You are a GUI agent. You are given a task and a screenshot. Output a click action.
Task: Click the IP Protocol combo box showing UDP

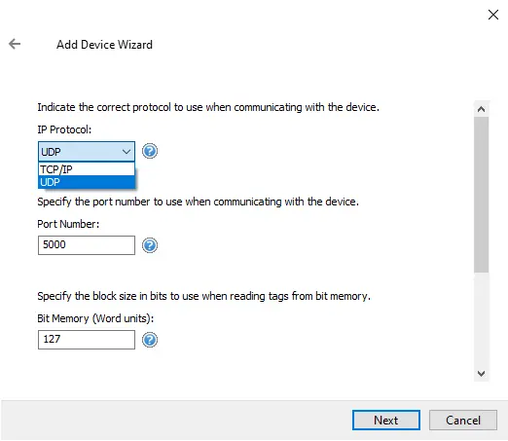coord(87,152)
